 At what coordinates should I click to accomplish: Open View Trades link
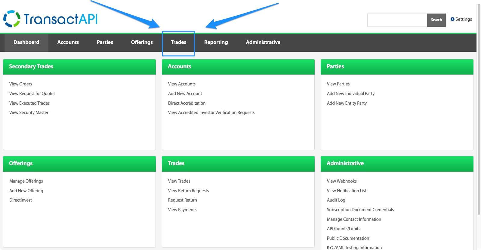(x=179, y=181)
